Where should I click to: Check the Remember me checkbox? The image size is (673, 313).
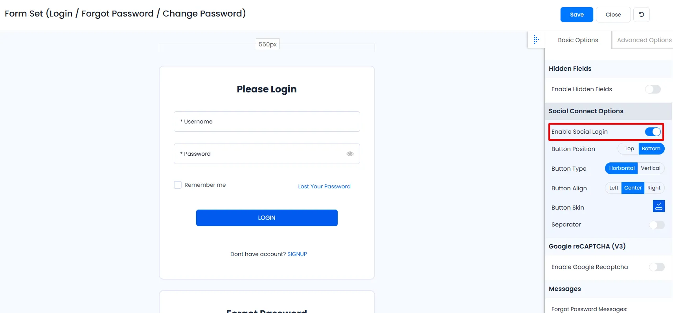(178, 185)
